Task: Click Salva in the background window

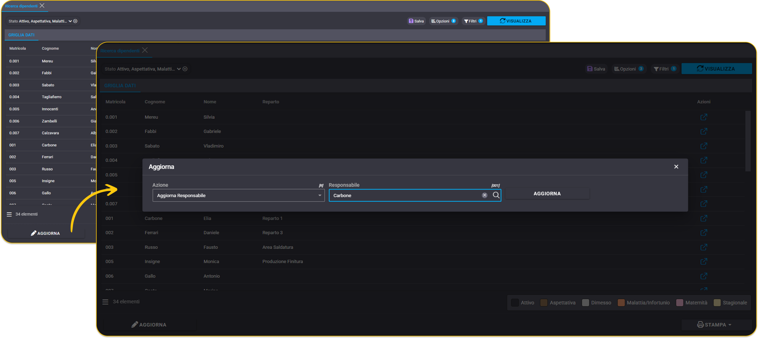Action: point(416,21)
